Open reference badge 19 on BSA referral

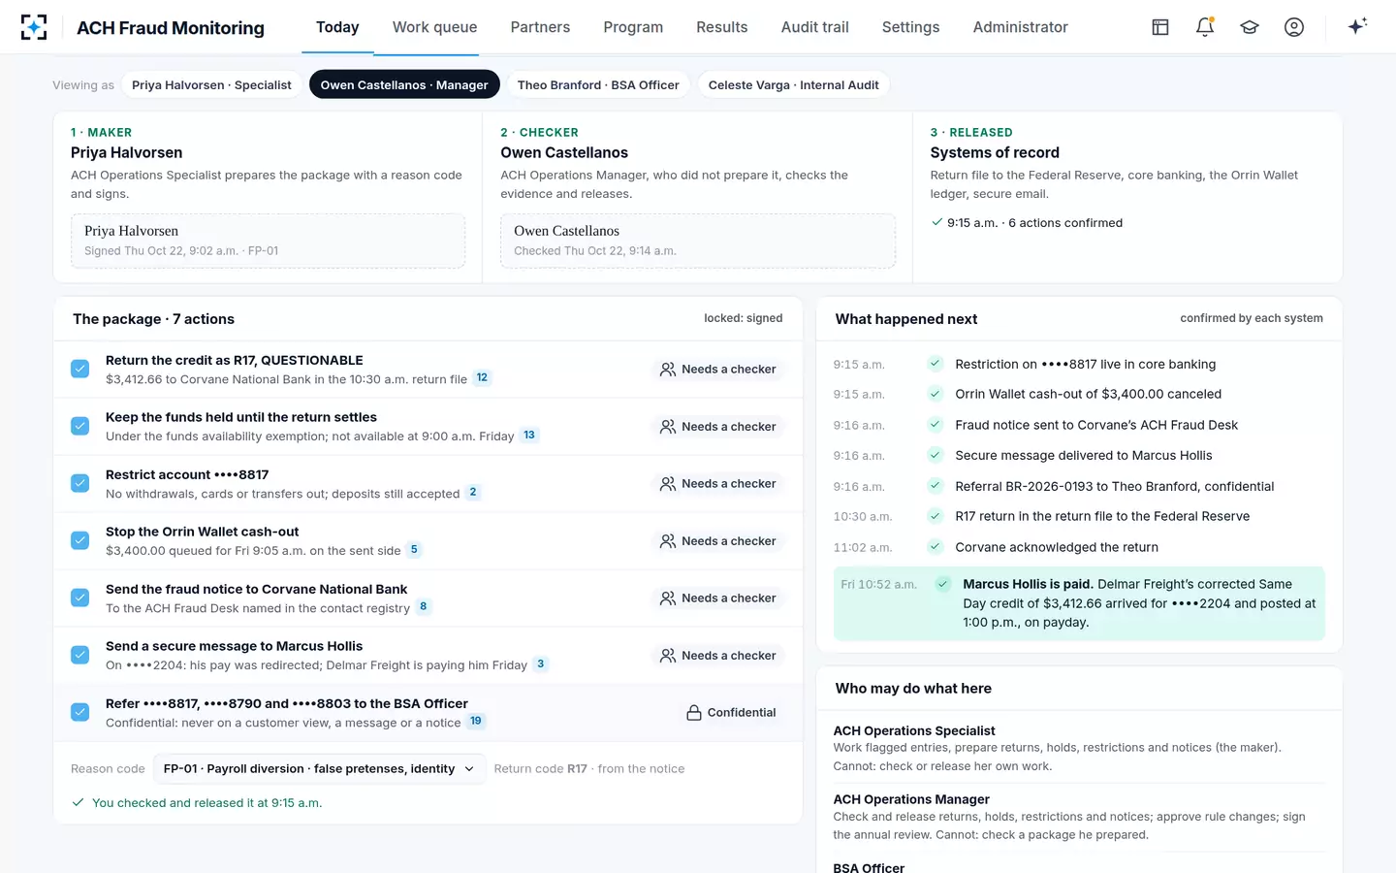[476, 722]
